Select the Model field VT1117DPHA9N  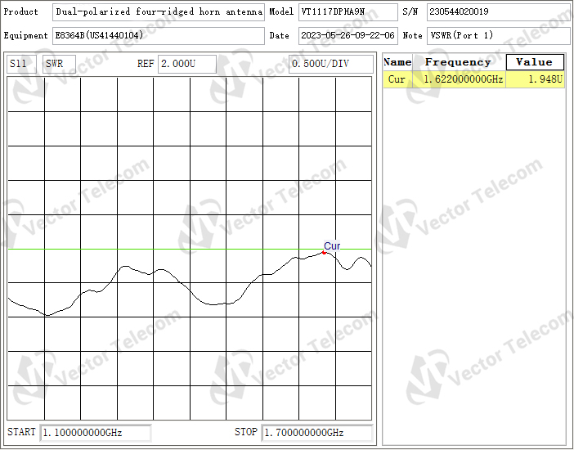(x=348, y=12)
